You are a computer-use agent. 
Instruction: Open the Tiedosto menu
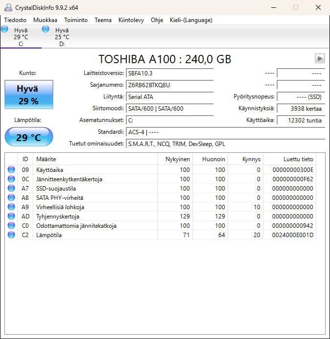[15, 20]
